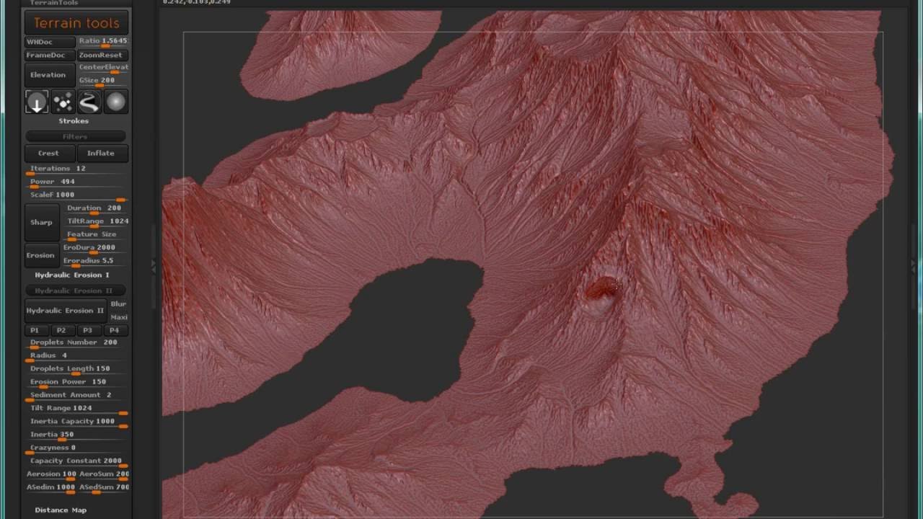Adjust the Eroradius slider
This screenshot has height=519, width=923.
[95, 261]
